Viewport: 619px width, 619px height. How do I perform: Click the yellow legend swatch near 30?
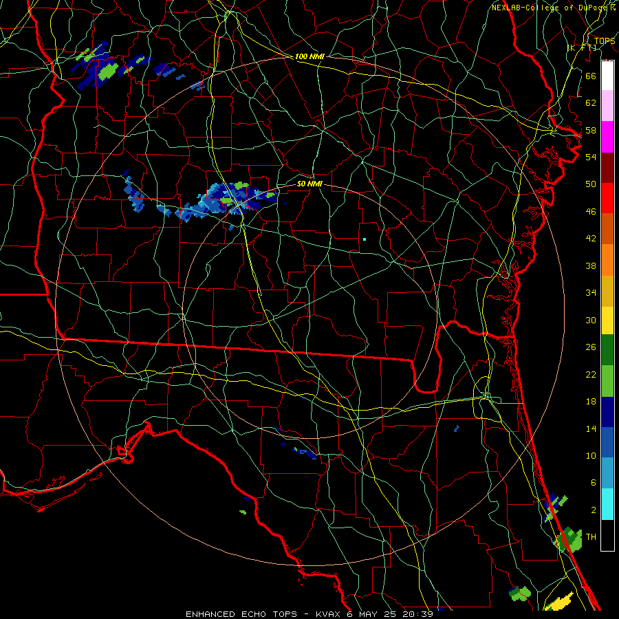607,320
